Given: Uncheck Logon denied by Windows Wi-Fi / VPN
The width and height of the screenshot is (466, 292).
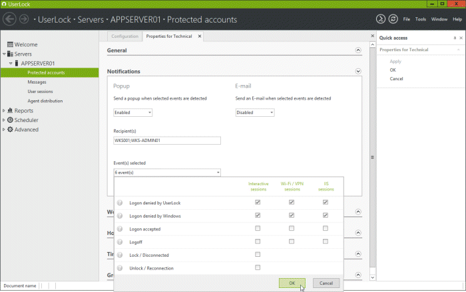Looking at the screenshot, I should click(292, 215).
